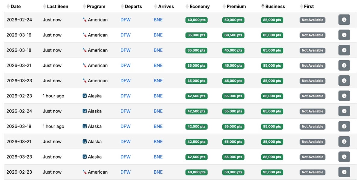Open info for American 2026-02-24 flight

point(344,20)
